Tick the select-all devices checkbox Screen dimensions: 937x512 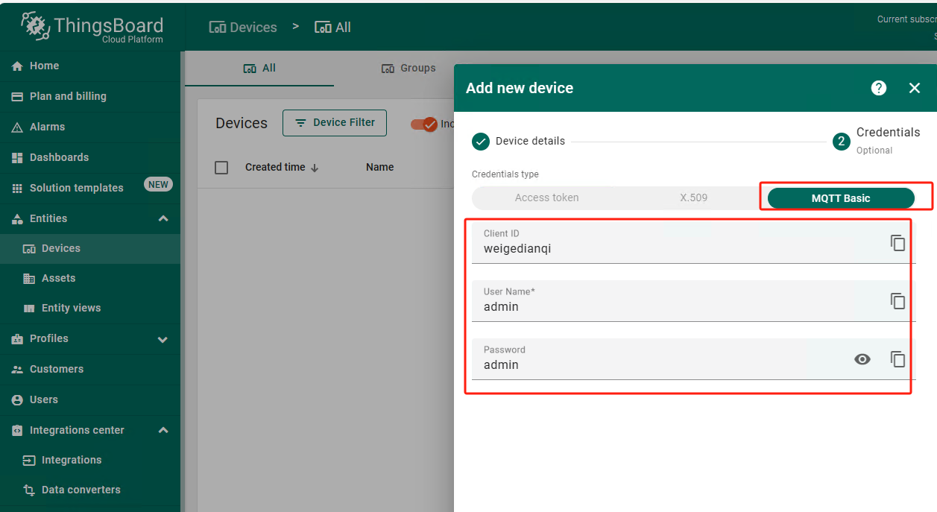[x=221, y=168]
